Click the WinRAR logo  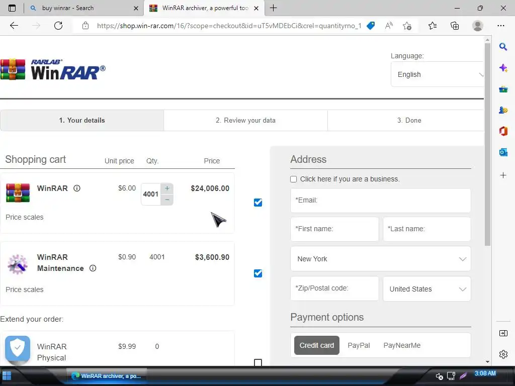tap(53, 69)
